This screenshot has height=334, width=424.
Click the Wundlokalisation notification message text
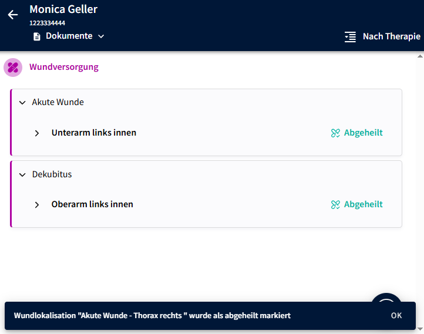(152, 316)
